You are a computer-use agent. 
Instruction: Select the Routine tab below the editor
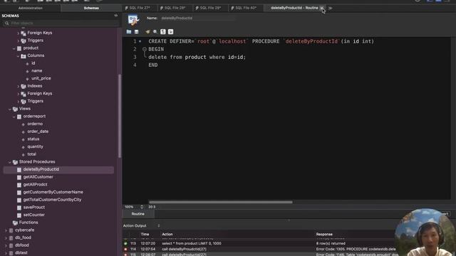tap(138, 214)
